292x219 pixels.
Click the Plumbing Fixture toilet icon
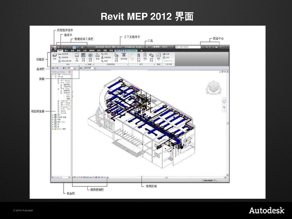point(116,55)
